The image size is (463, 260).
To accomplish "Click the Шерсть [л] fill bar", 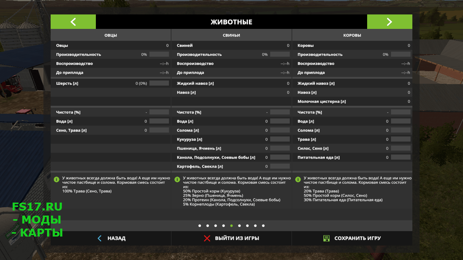I will click(x=159, y=83).
